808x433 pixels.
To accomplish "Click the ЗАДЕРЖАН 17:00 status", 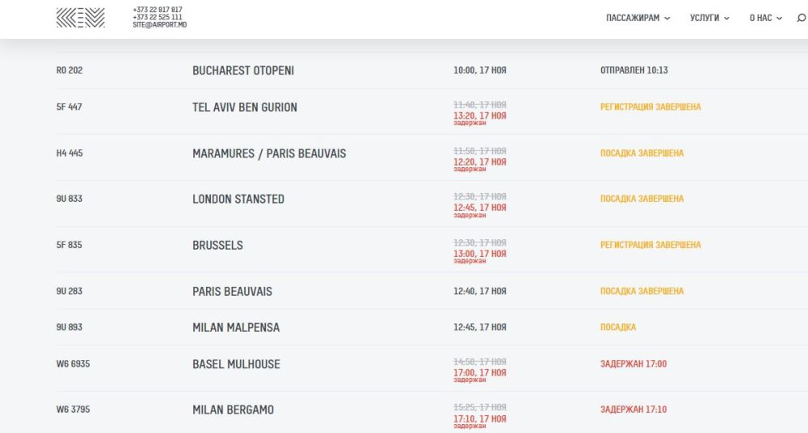I will pos(633,364).
